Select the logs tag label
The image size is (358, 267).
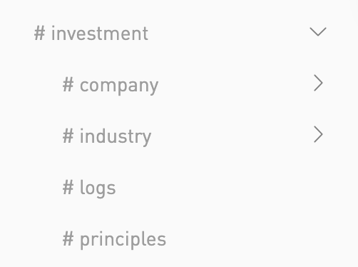pos(98,188)
